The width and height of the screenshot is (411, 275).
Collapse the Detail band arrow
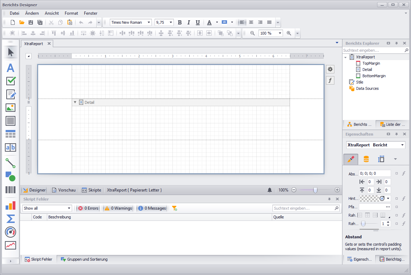[75, 102]
